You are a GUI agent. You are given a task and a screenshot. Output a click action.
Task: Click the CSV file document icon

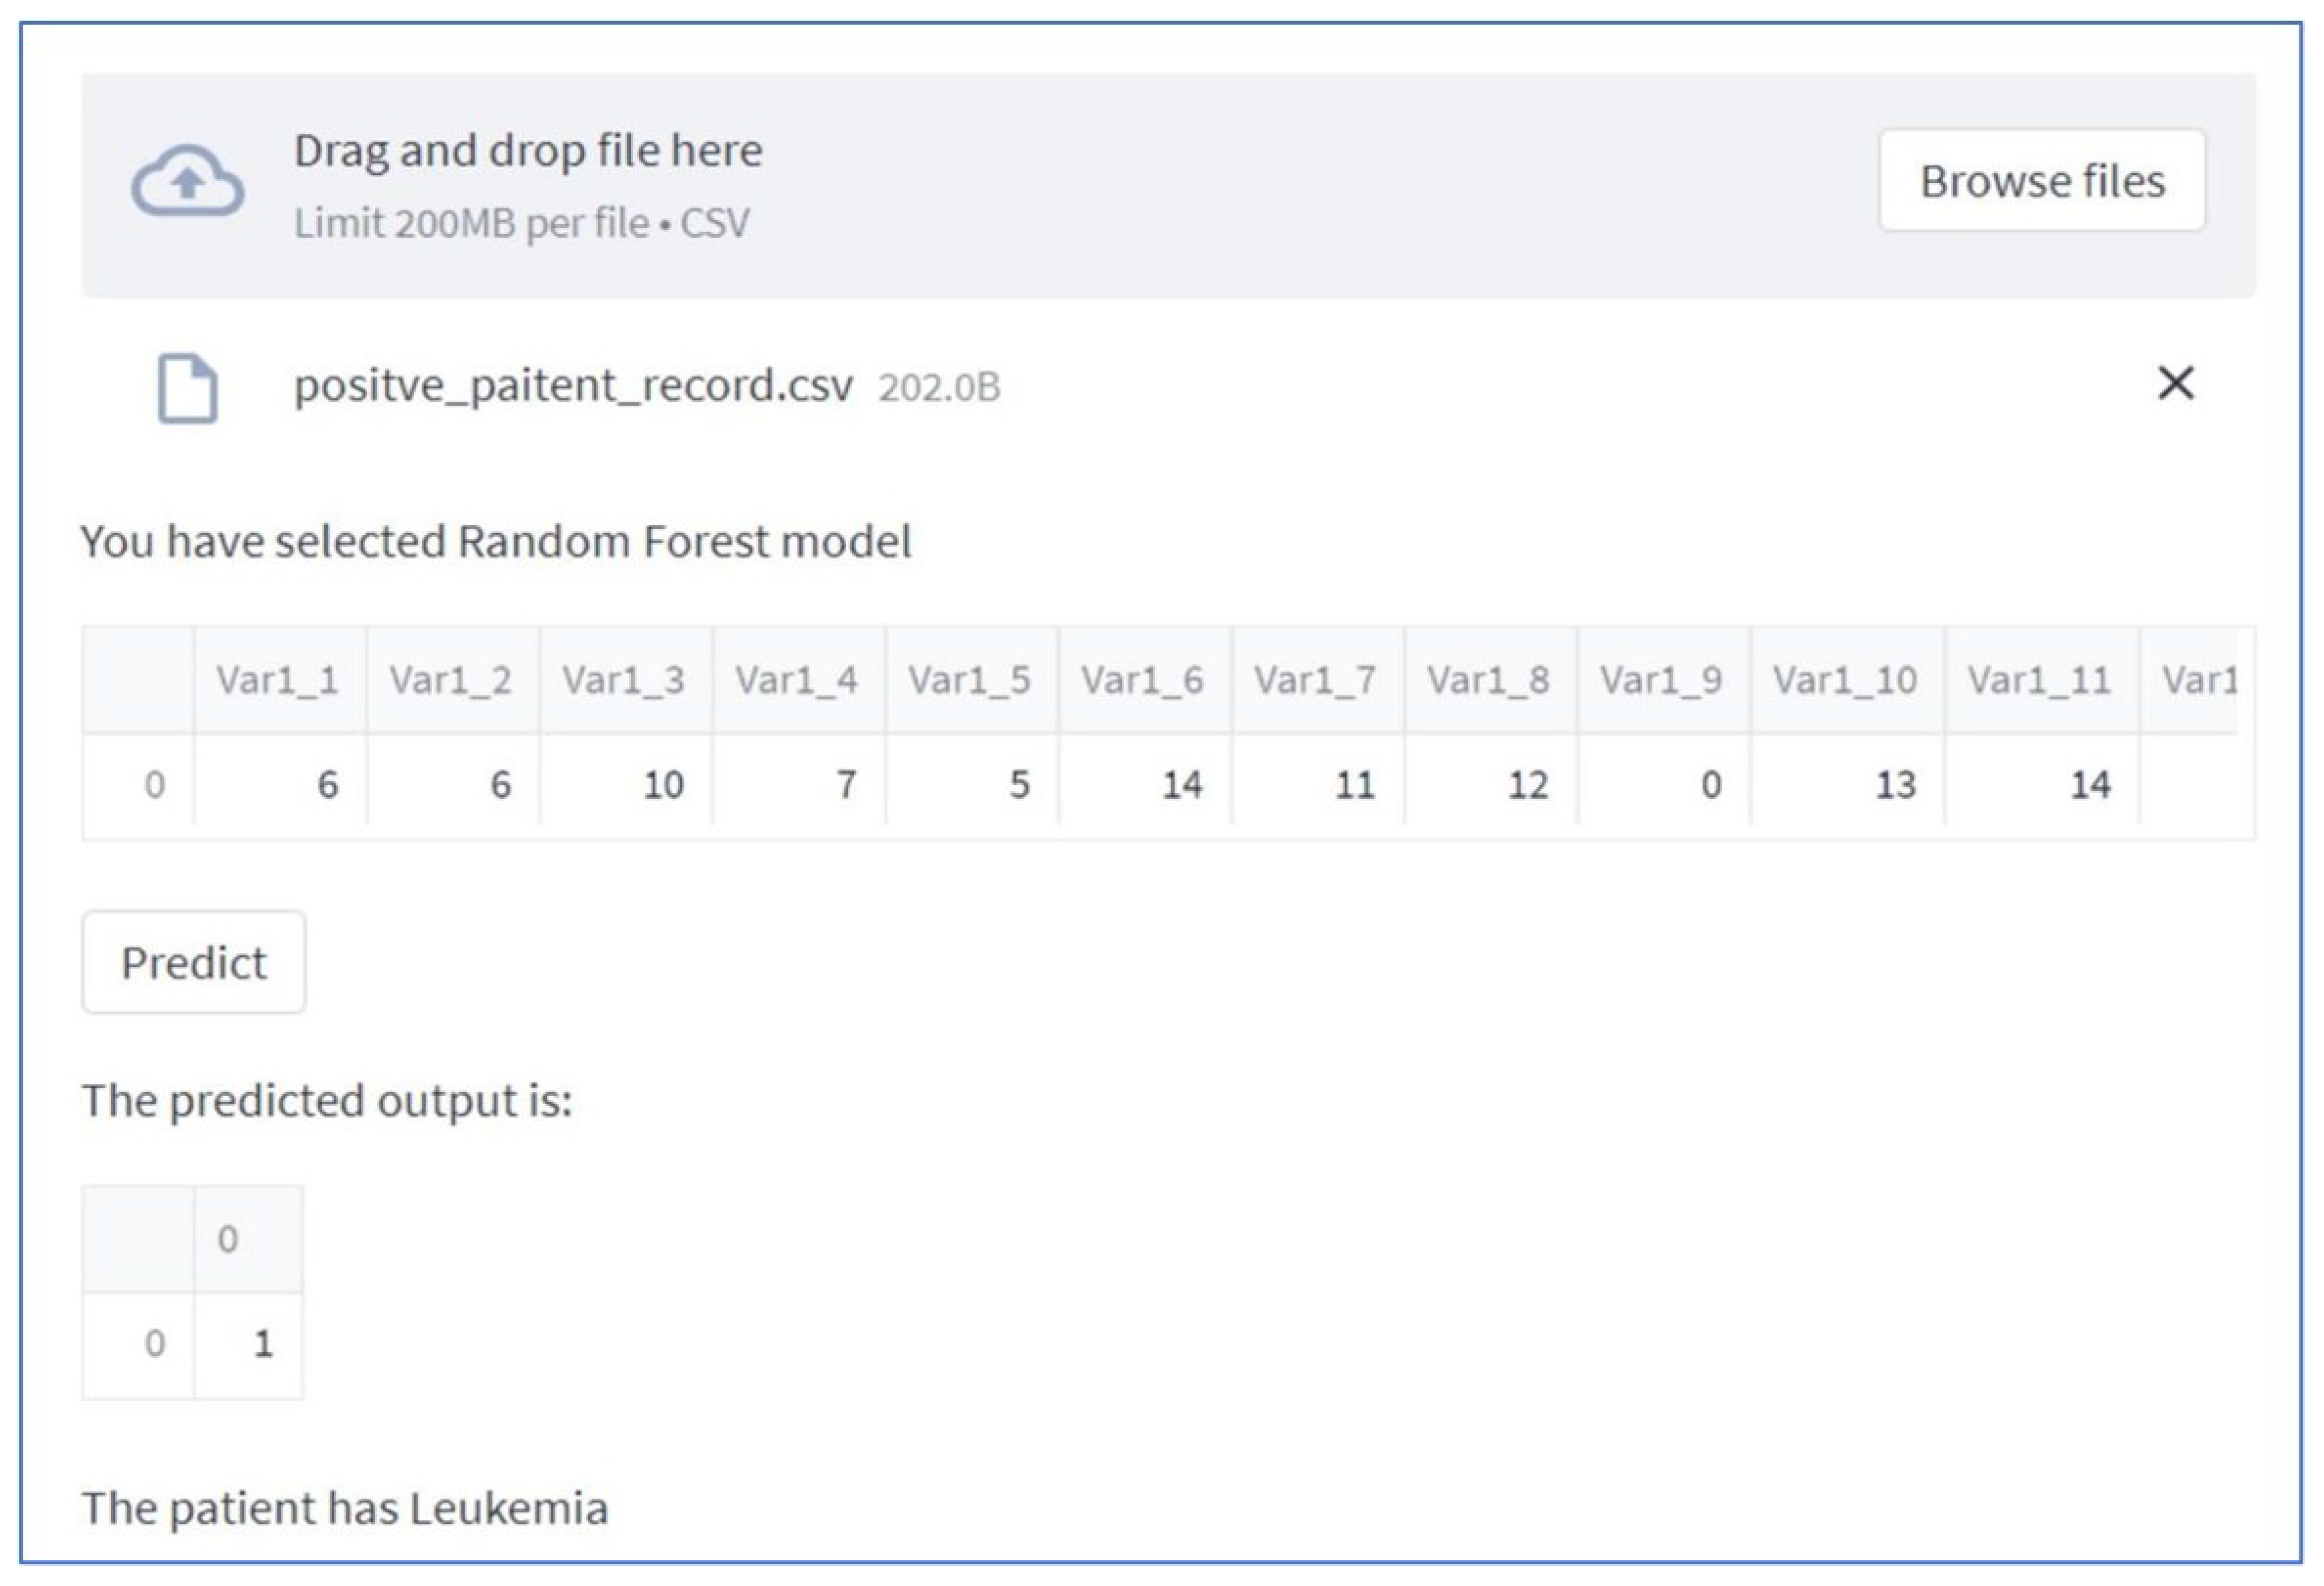coord(187,388)
